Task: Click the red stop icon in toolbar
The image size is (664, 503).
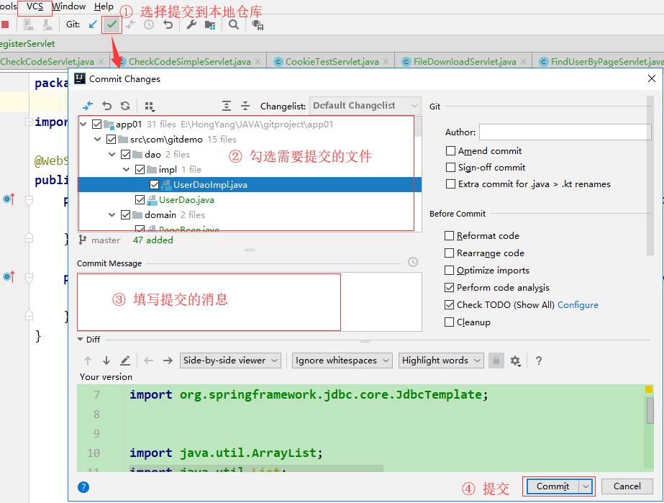Action: tap(5, 24)
